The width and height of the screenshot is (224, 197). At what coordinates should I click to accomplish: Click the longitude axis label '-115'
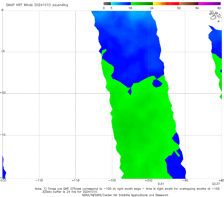click(39, 180)
